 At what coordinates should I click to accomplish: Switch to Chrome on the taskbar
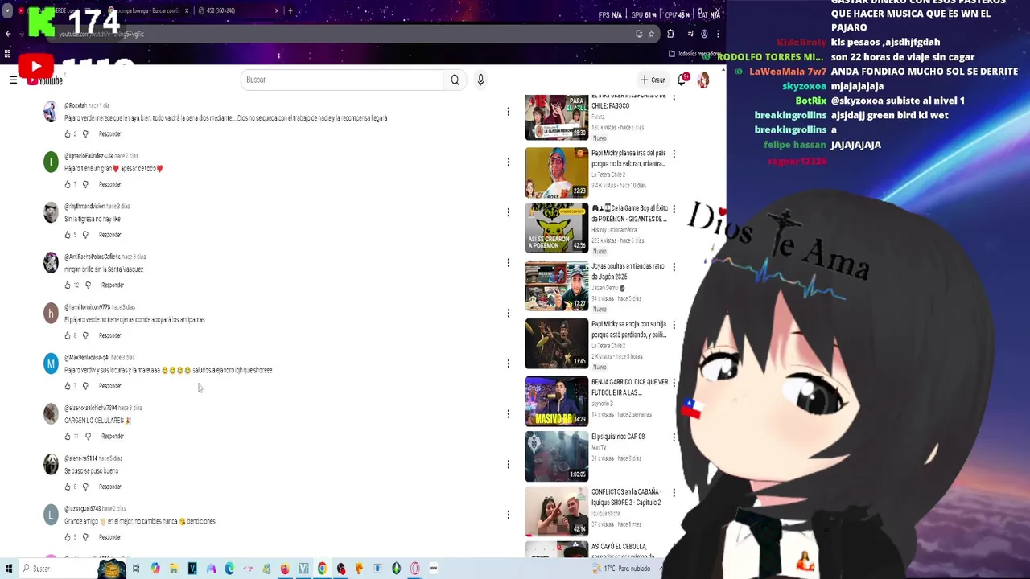click(322, 569)
